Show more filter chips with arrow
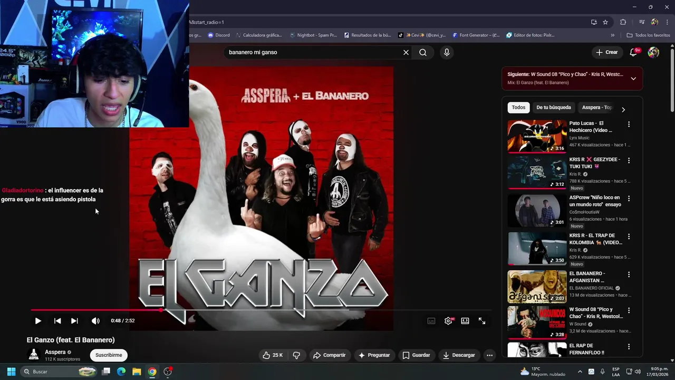This screenshot has width=675, height=380. (623, 109)
